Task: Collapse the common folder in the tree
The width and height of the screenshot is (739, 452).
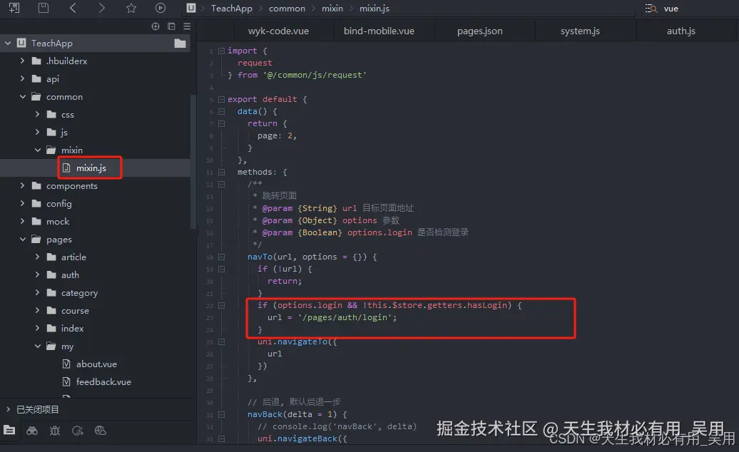Action: tap(22, 96)
